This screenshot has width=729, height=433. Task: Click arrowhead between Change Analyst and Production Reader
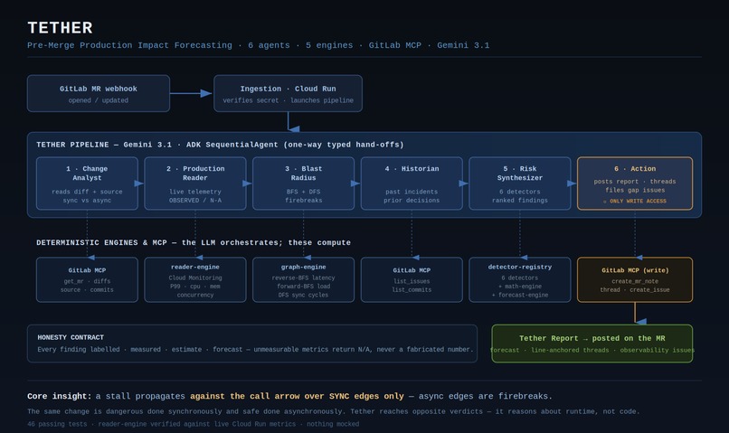(x=139, y=184)
